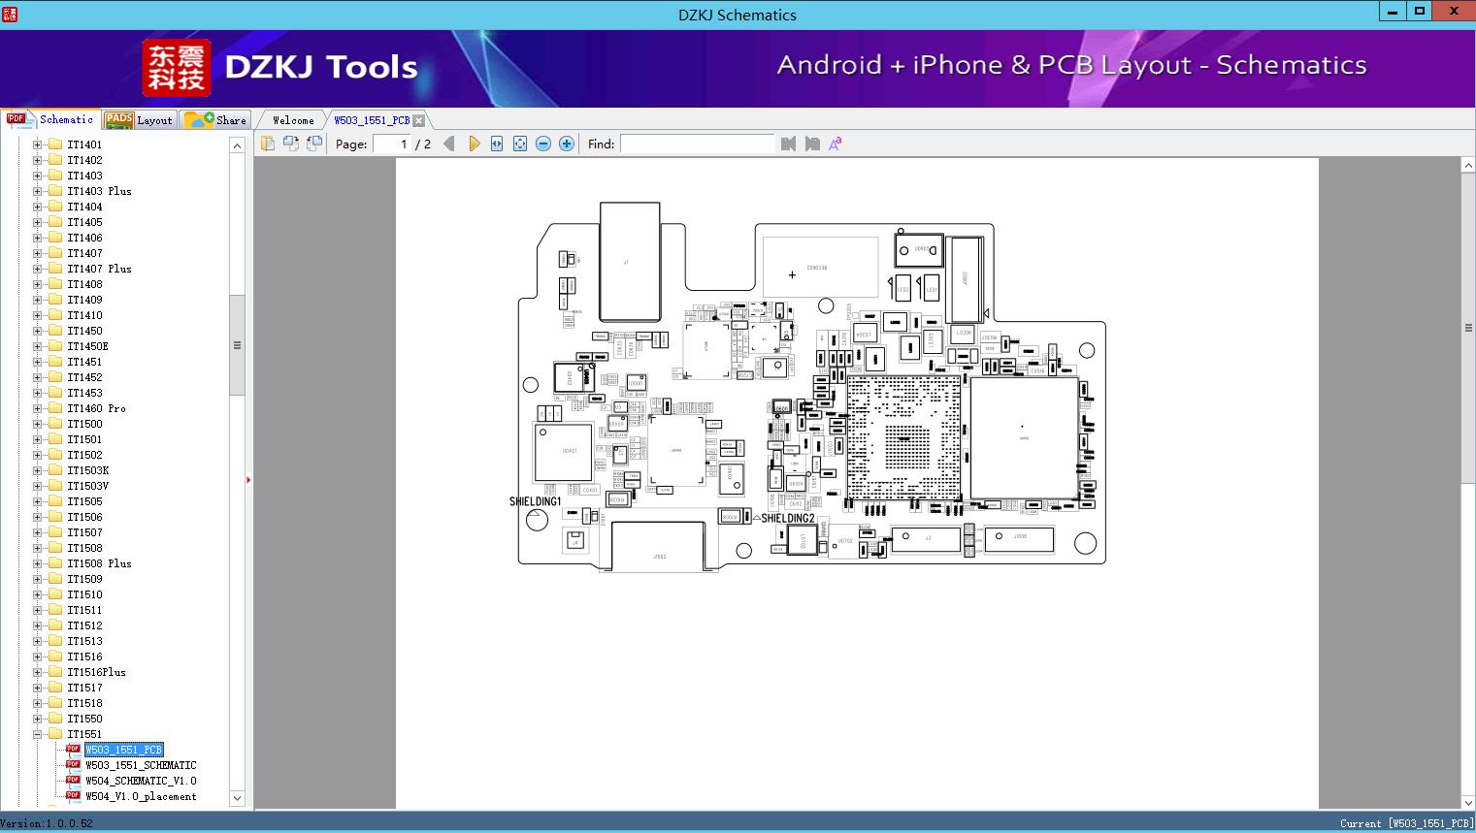The height and width of the screenshot is (833, 1476).
Task: Open W503_1551_SCHEMATIC file
Action: pos(141,765)
